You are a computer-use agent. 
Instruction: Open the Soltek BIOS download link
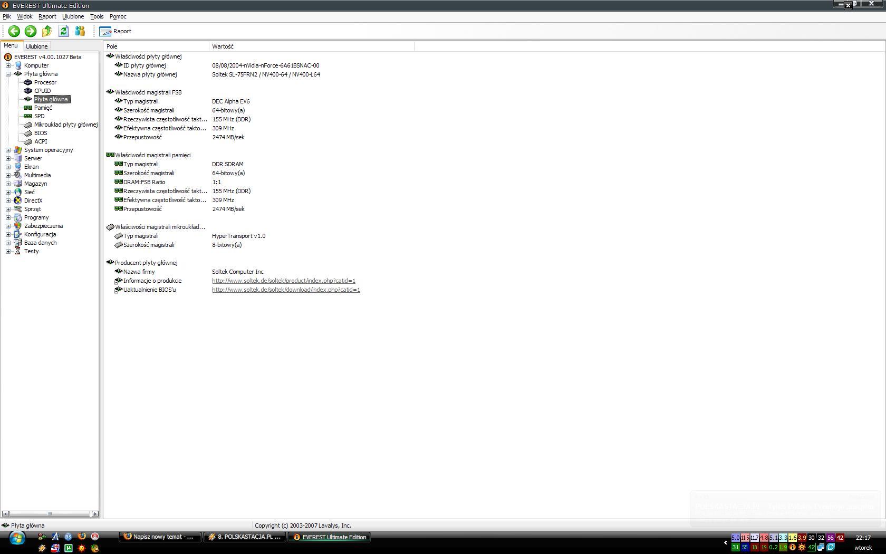(x=286, y=290)
